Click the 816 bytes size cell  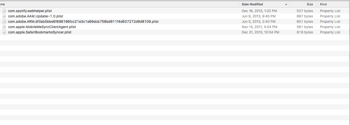(x=305, y=32)
